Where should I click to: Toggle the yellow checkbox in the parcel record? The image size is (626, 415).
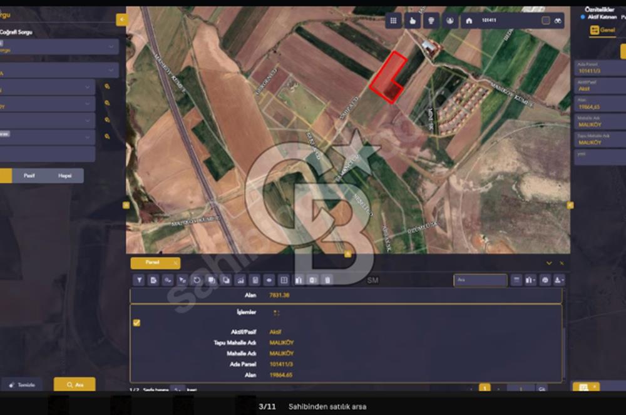coord(136,322)
